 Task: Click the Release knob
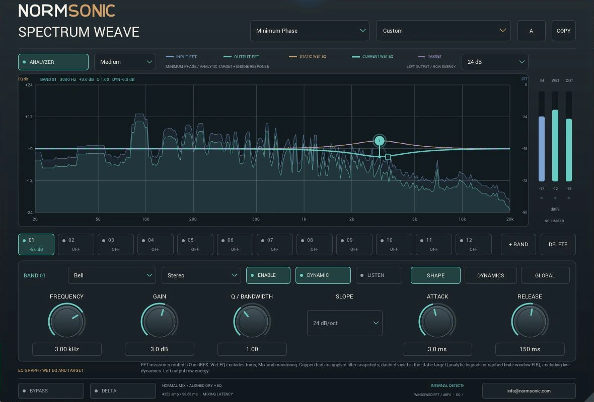pyautogui.click(x=530, y=322)
